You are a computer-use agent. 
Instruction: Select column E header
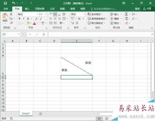77,41
